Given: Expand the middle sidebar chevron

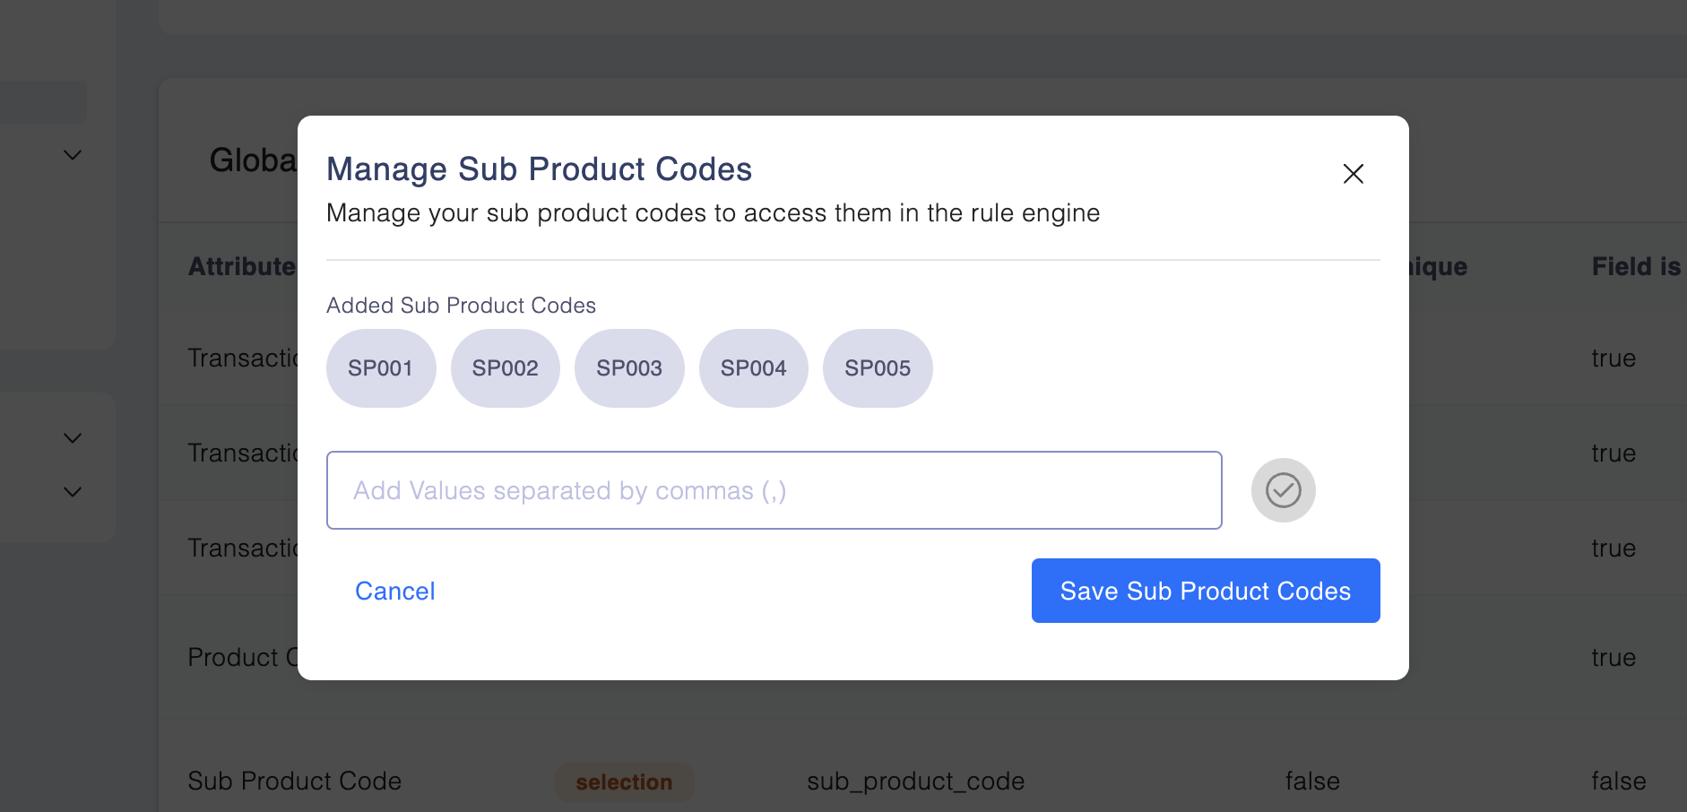Looking at the screenshot, I should (73, 438).
